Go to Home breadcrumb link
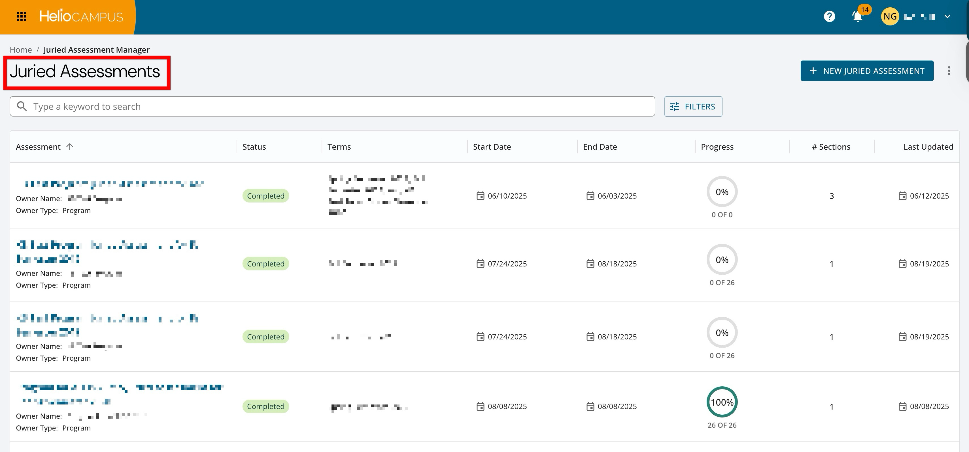This screenshot has width=969, height=452. tap(21, 49)
